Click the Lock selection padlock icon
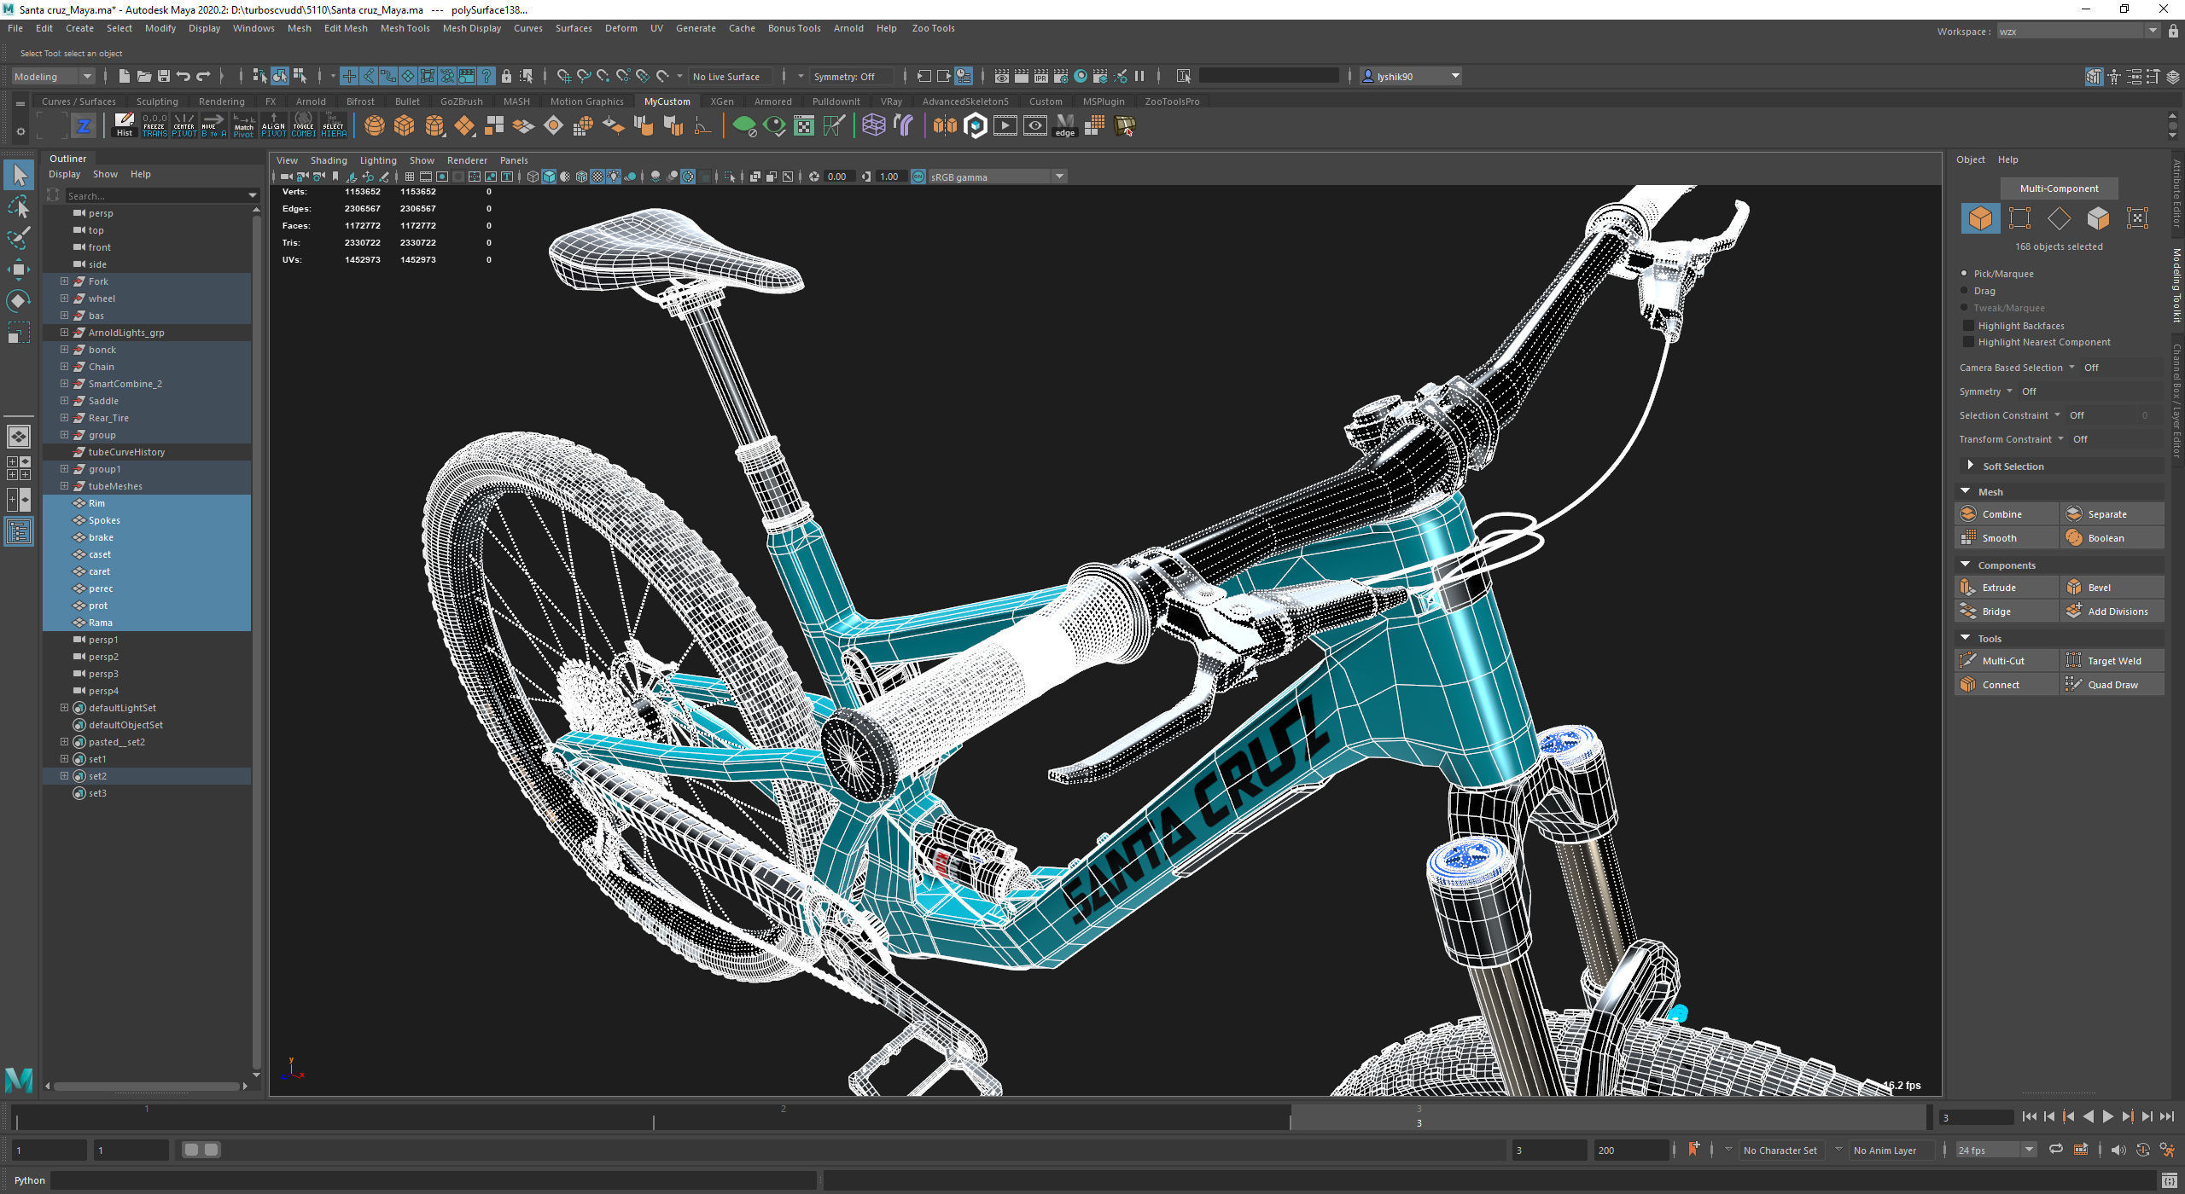Image resolution: width=2185 pixels, height=1194 pixels. (x=506, y=77)
